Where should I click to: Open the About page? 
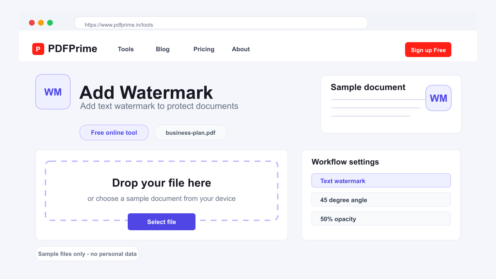(241, 49)
